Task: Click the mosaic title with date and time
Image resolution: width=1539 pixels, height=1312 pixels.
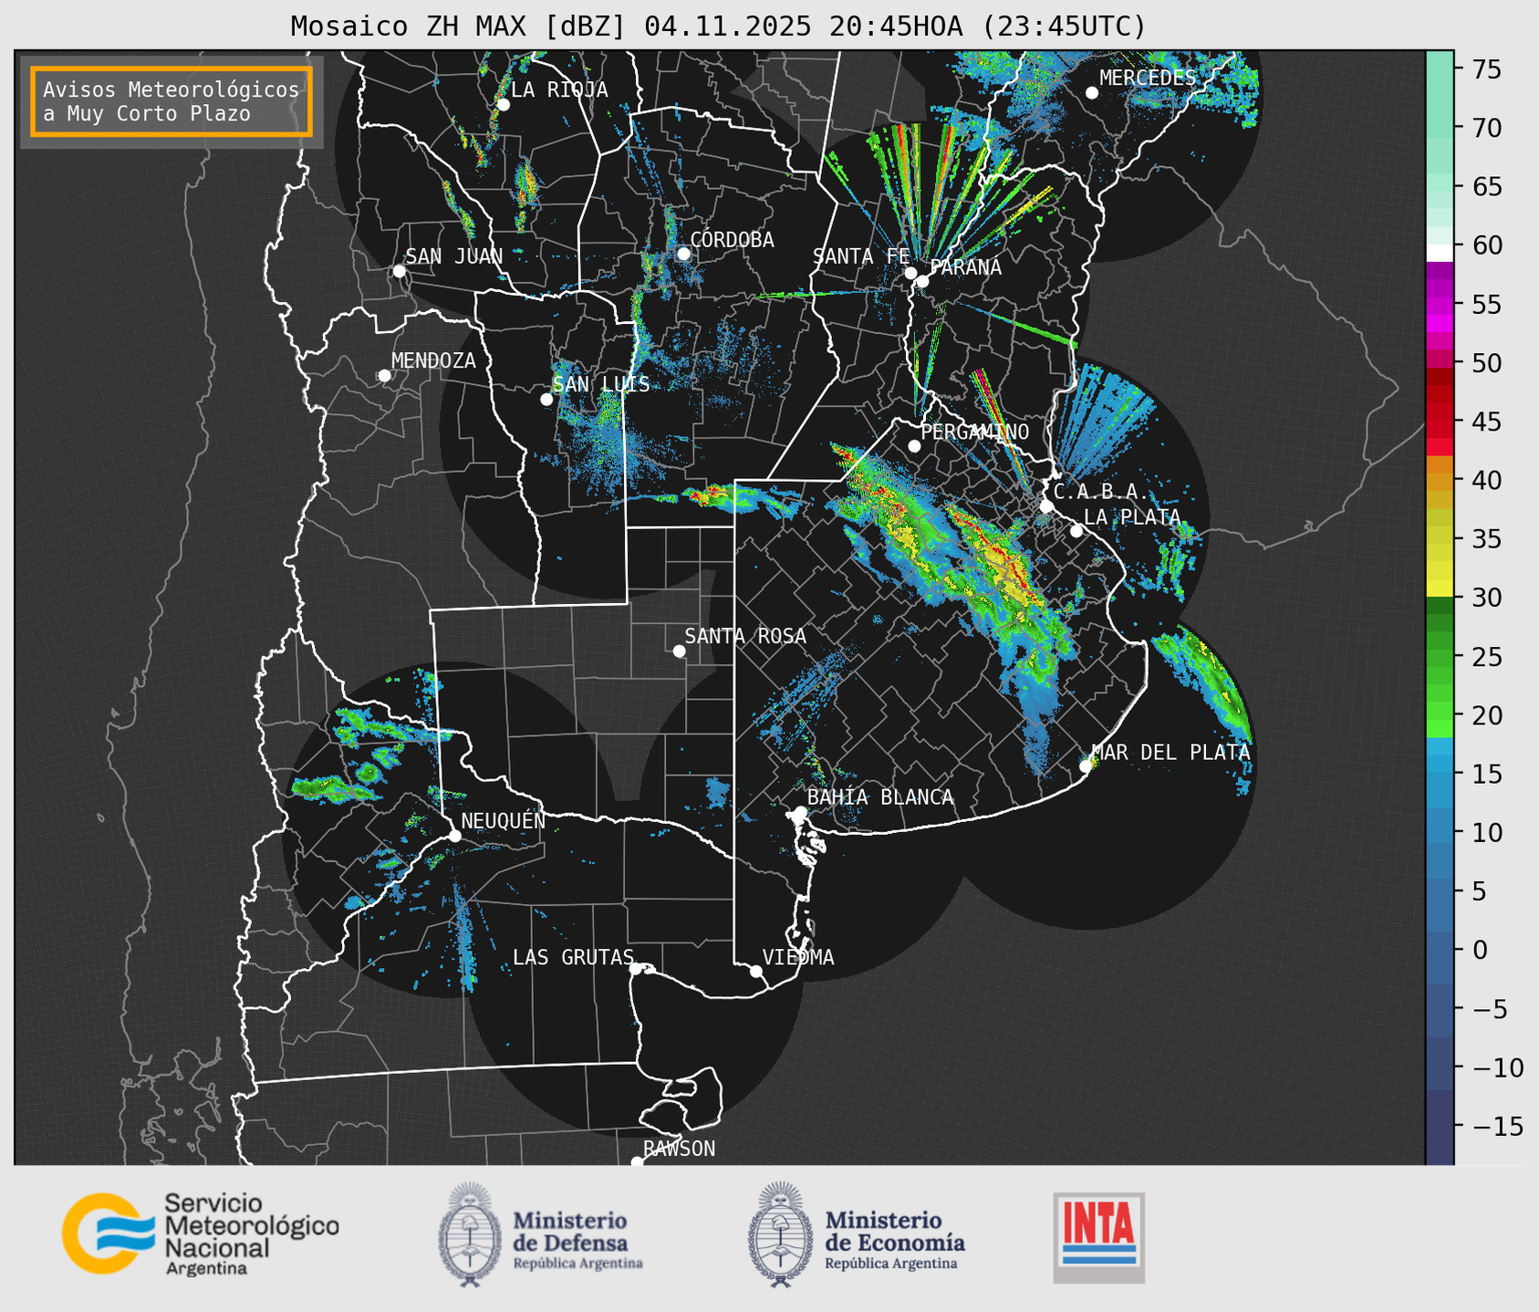Action: pos(718,26)
